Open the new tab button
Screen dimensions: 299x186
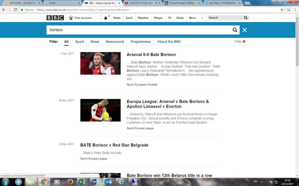pyautogui.click(x=247, y=3)
